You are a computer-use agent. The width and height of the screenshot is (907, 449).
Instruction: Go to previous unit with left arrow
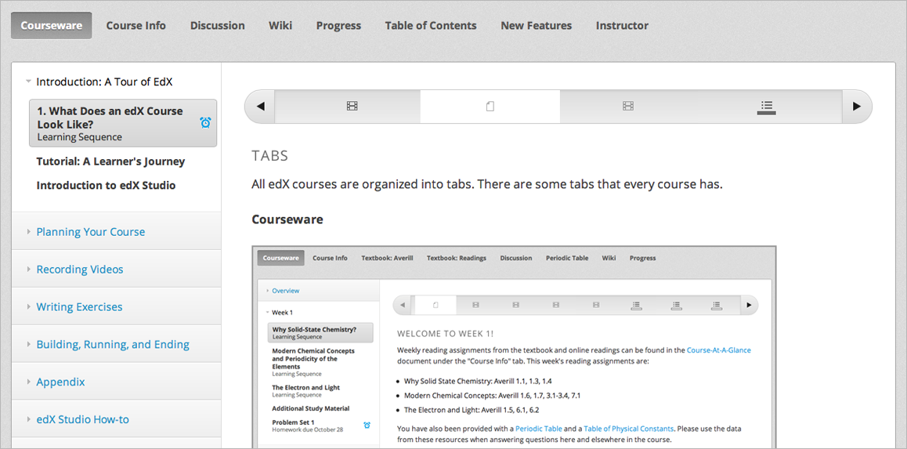coord(261,107)
